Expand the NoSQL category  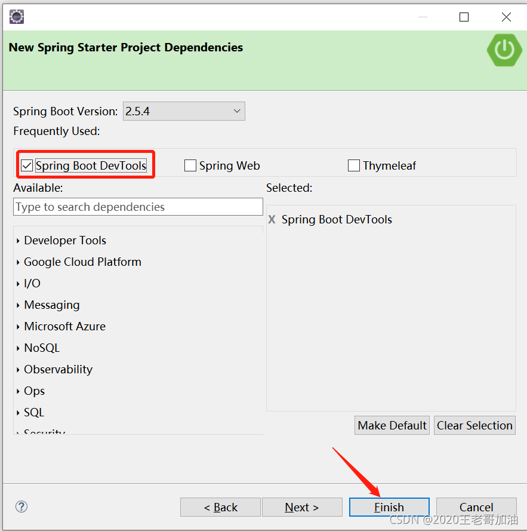click(18, 348)
